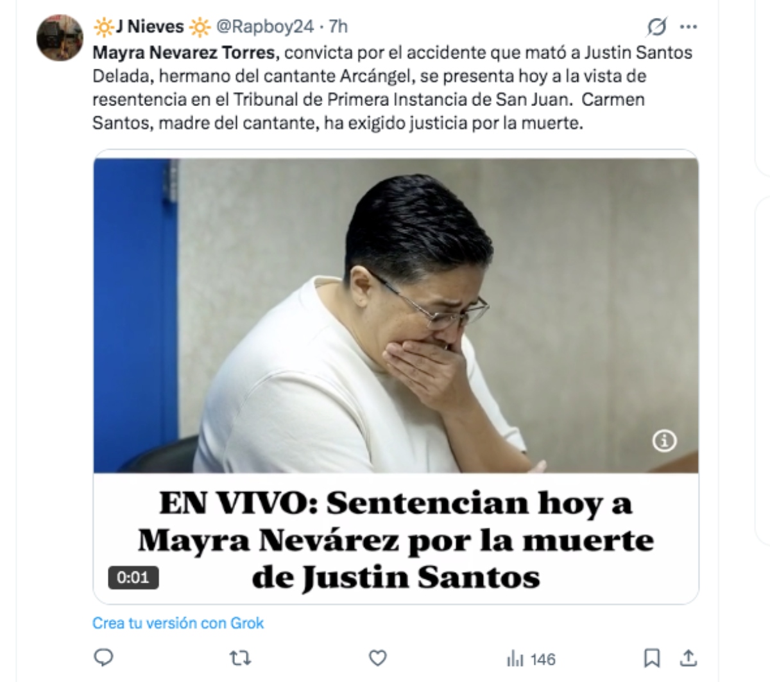
Task: Click the EN VIVO headline caption
Action: [x=396, y=539]
